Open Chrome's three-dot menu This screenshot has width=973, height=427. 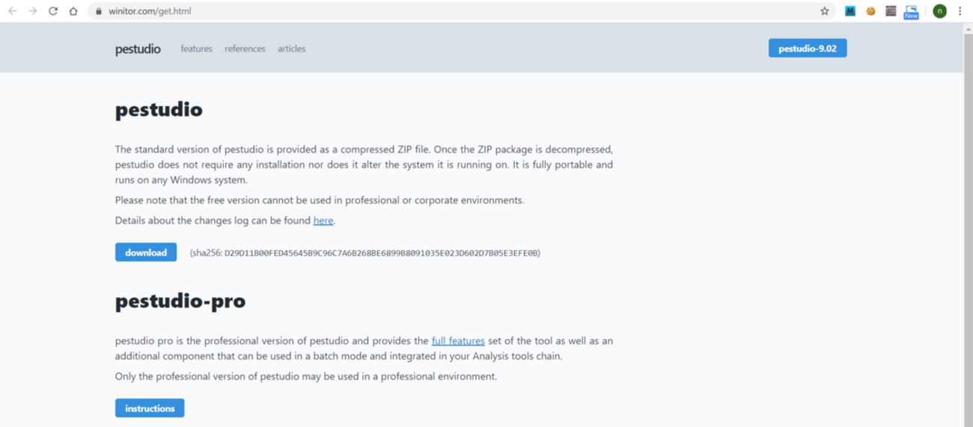[x=960, y=11]
